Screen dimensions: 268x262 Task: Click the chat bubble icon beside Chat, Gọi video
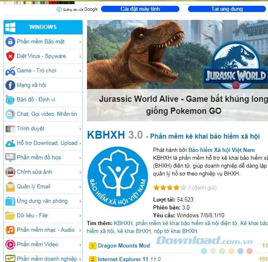point(10,114)
